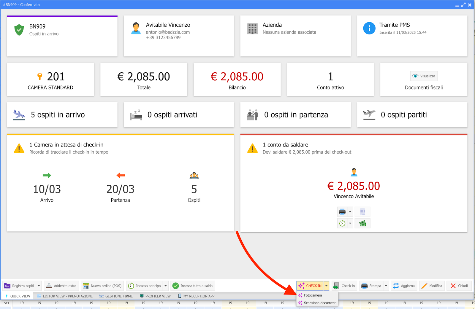This screenshot has width=475, height=309.
Task: Choose Scansiona documenti from the CHECK-IN menu
Action: point(320,303)
